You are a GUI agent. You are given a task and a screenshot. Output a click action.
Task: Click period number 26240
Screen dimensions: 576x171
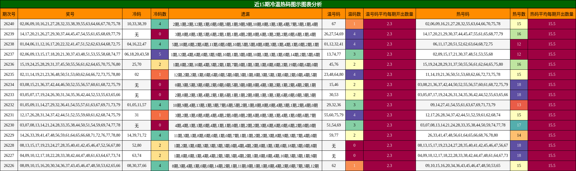point(9,24)
